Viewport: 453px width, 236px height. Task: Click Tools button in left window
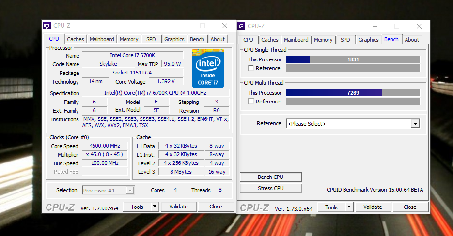137,206
